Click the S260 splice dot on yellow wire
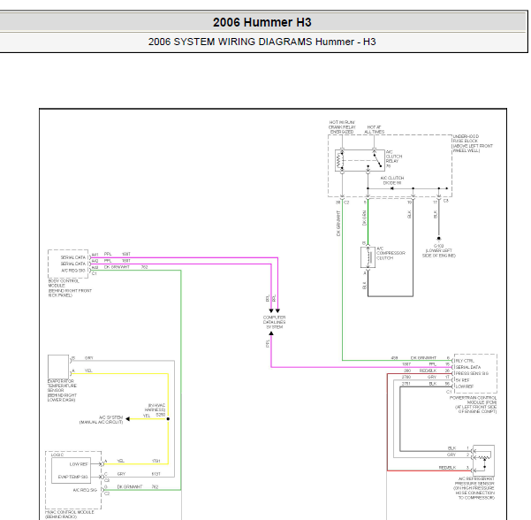531x520 pixels. (x=168, y=419)
